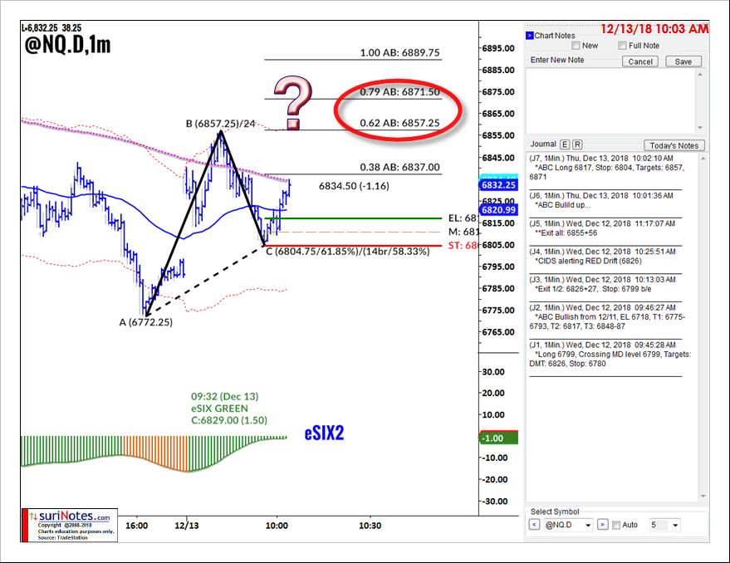Click the note box scrollbar up arrow
The height and width of the screenshot is (563, 730).
coord(702,74)
